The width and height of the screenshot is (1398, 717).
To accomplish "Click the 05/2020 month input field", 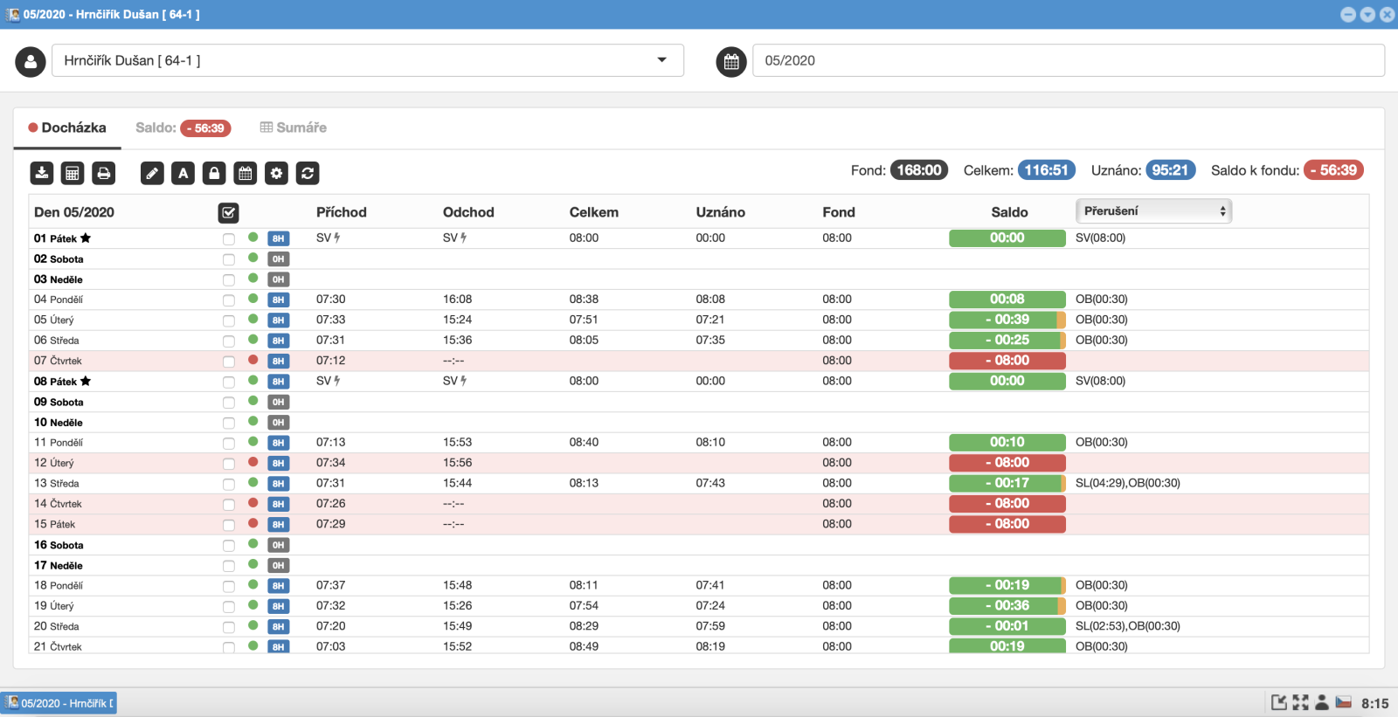I will coord(1068,60).
